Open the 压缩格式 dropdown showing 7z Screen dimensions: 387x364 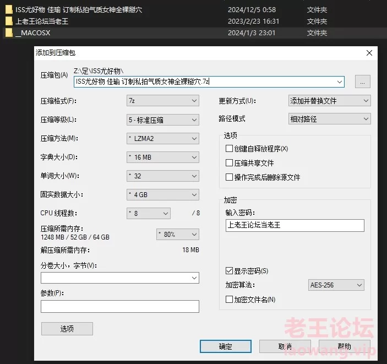pos(163,101)
